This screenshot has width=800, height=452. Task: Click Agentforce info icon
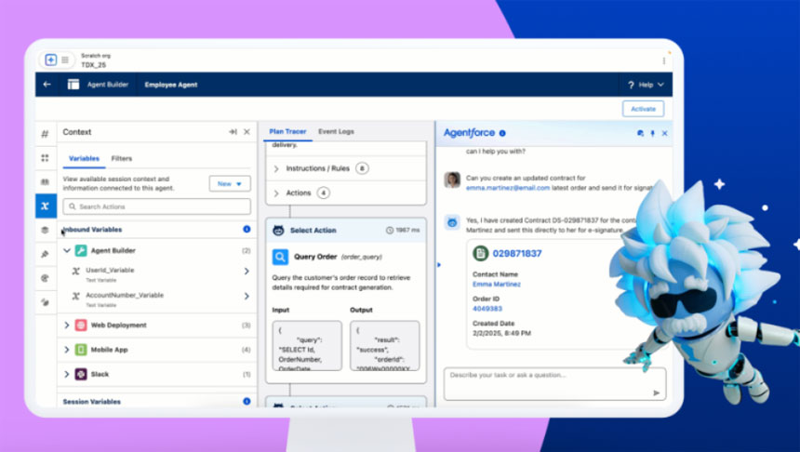pos(502,133)
